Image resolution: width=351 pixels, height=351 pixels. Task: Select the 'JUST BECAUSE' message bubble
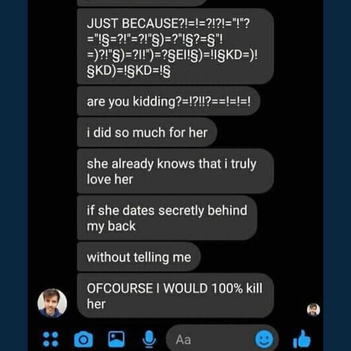pos(175,46)
